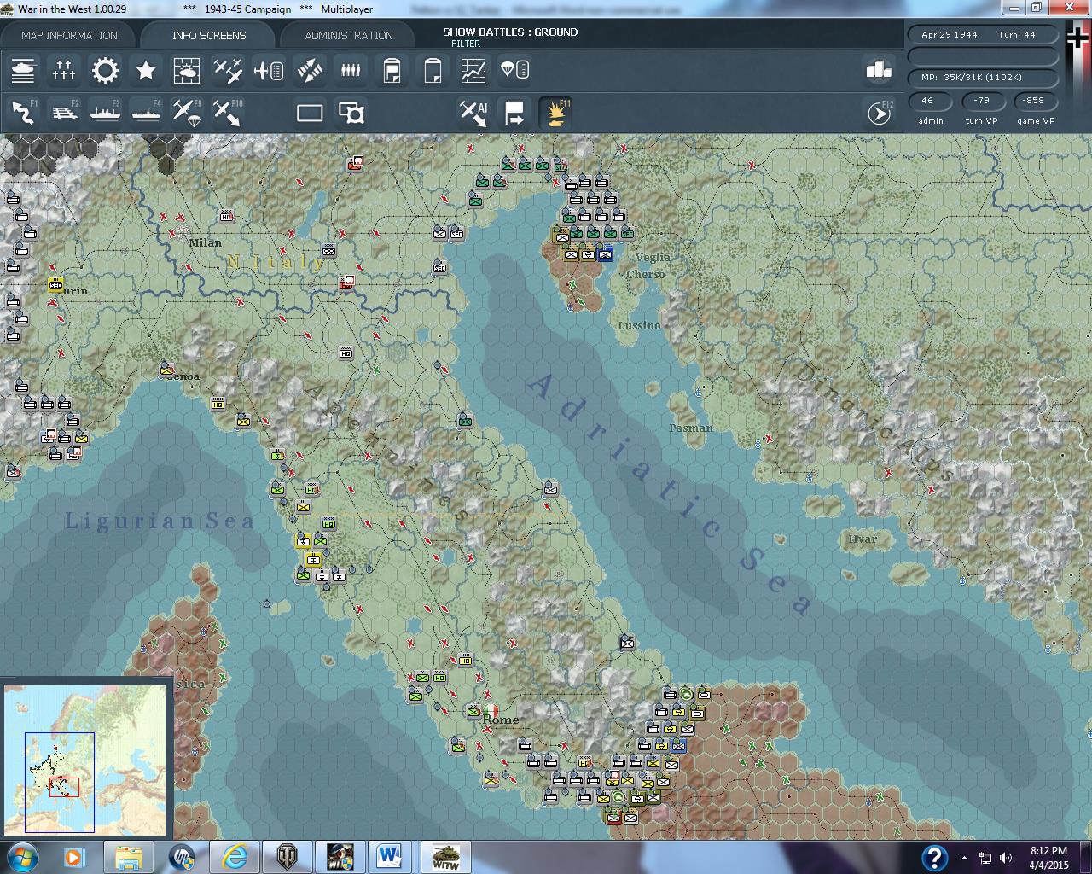Open the help question mark tray icon

(935, 857)
